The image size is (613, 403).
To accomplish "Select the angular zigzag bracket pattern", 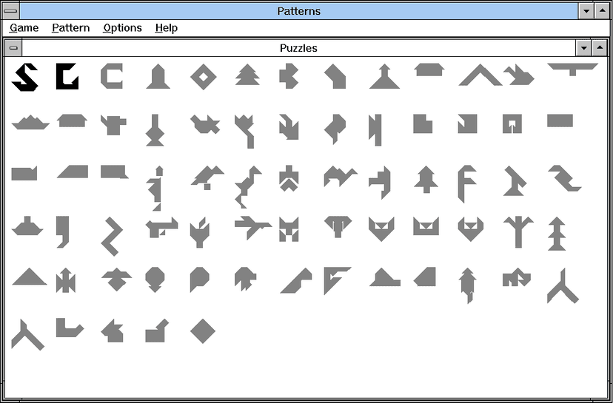I will point(112,237).
